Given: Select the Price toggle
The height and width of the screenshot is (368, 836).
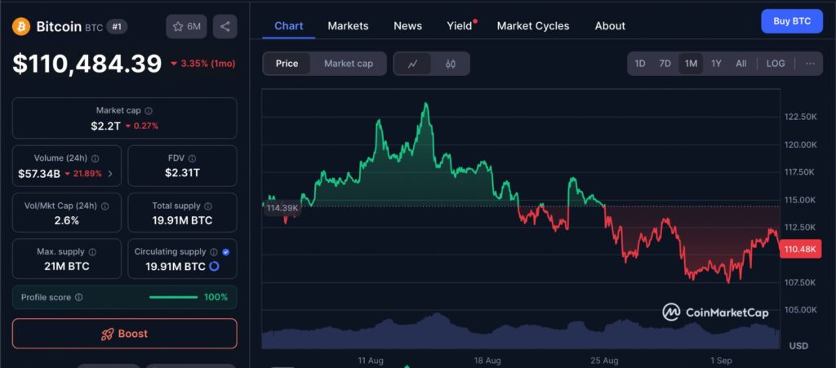Looking at the screenshot, I should click(x=287, y=64).
